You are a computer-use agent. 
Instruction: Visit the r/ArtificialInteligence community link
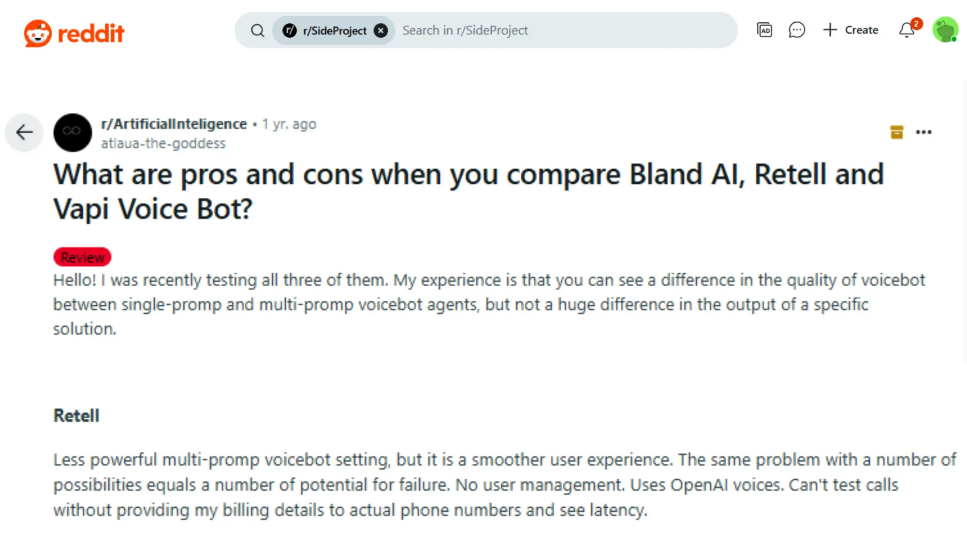click(x=174, y=123)
